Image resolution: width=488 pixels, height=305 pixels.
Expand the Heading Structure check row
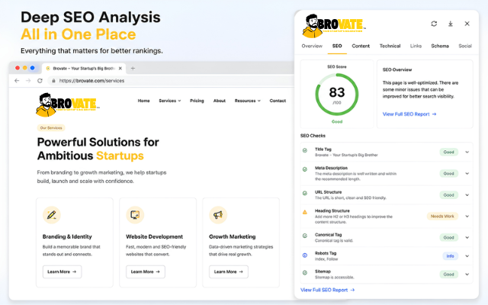coord(467,217)
